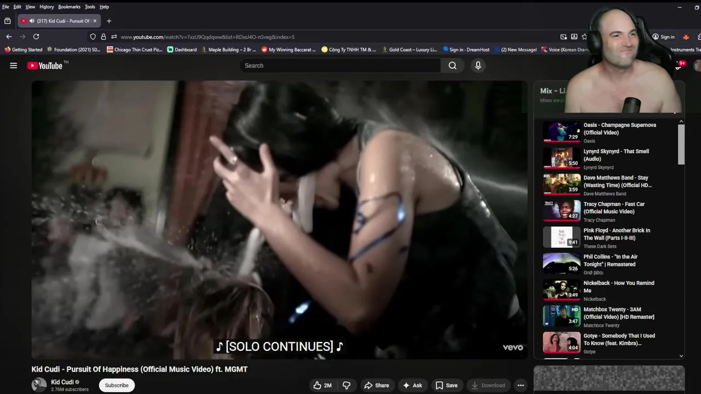Open Gold Coast Luxury bookmark
701x394 pixels.
(x=410, y=50)
